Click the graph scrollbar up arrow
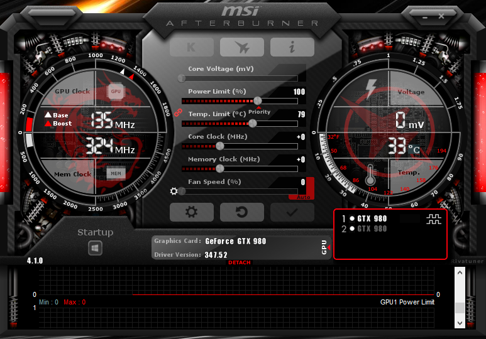The height and width of the screenshot is (339, 486). (x=460, y=272)
